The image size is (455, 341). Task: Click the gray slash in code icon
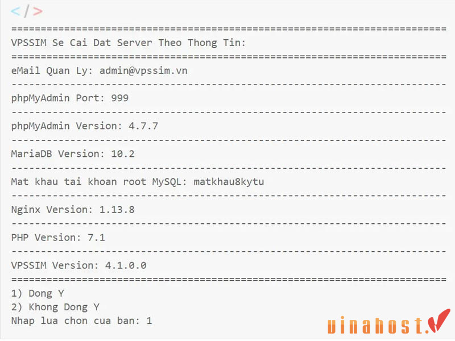[26, 11]
